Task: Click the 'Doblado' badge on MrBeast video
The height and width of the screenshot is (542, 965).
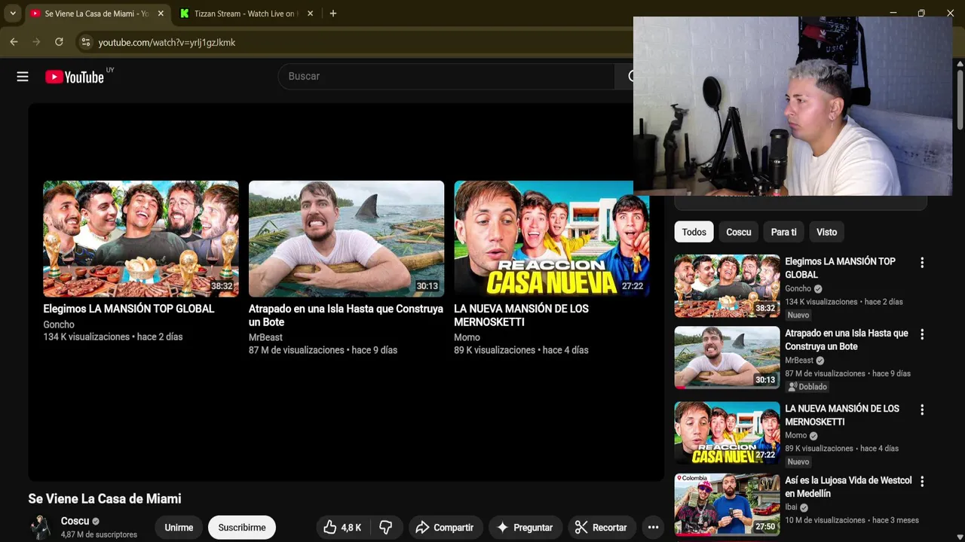Action: (807, 387)
